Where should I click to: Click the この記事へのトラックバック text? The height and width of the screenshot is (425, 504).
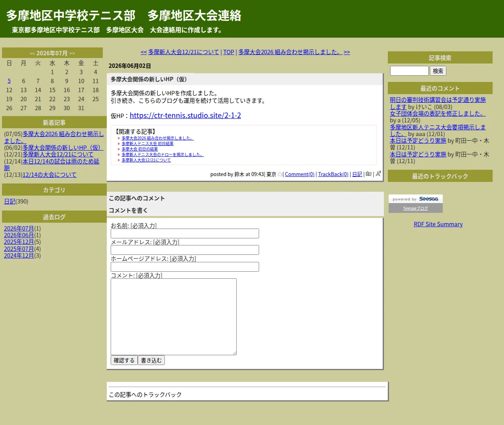point(145,395)
